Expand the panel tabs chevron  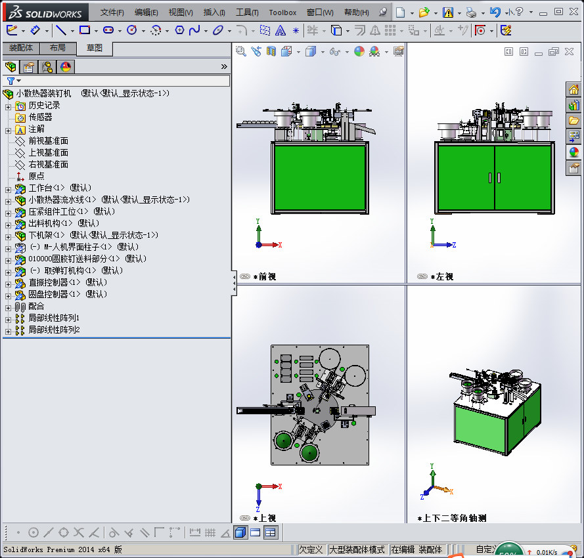point(224,67)
